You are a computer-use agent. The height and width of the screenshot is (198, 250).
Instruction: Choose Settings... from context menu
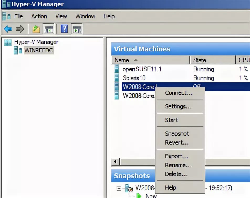pos(180,106)
